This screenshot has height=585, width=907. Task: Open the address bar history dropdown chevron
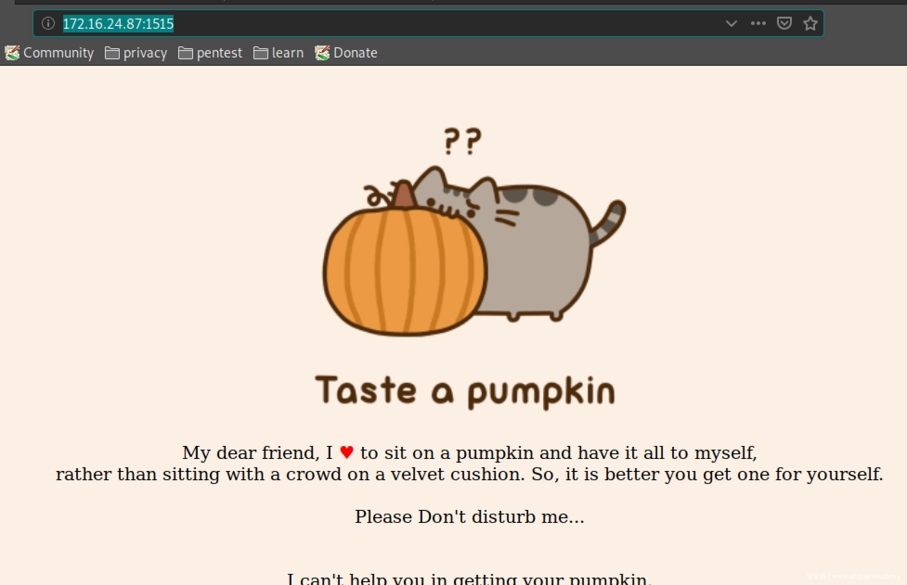(731, 23)
